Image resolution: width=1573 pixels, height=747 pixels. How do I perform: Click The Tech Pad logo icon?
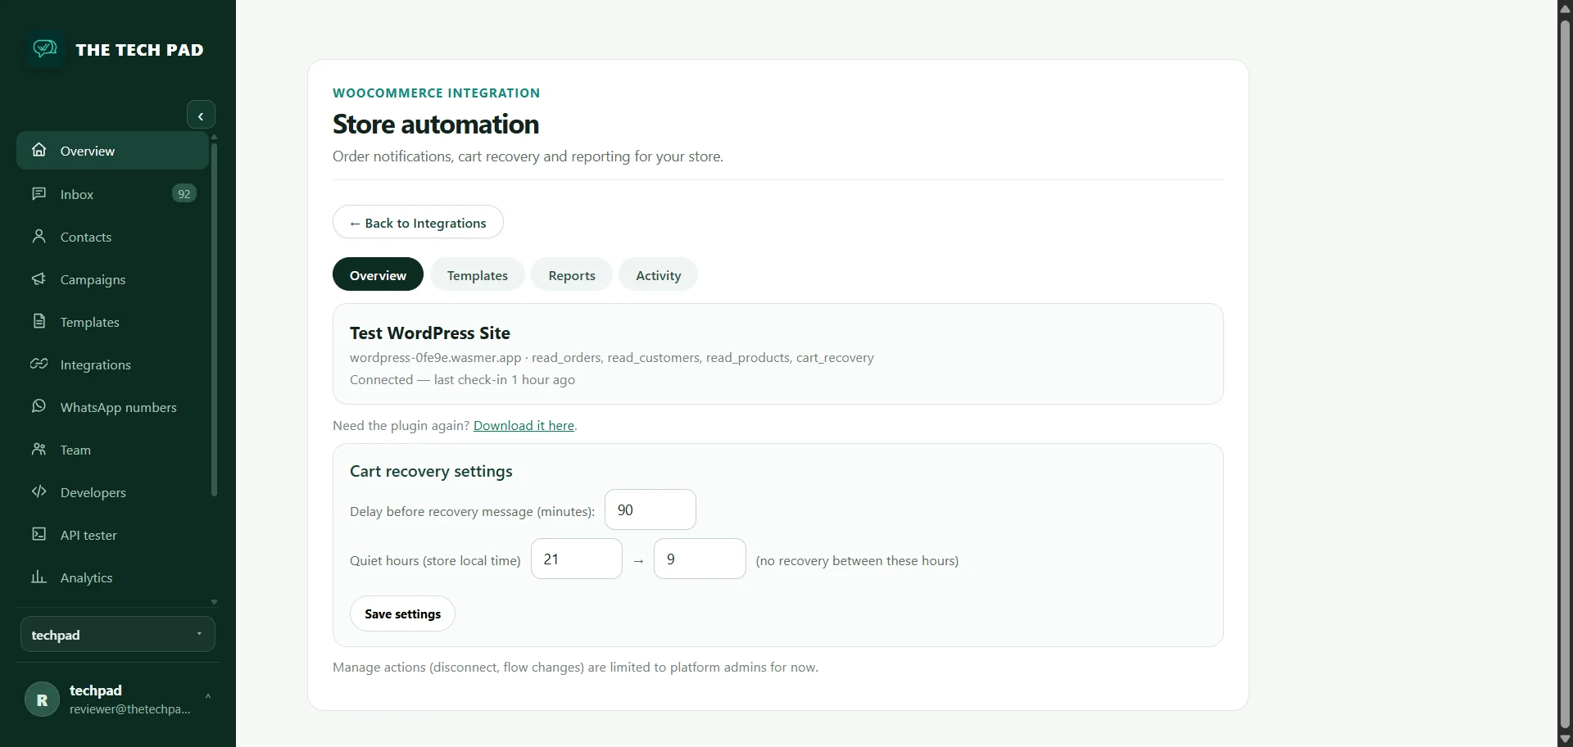point(45,49)
